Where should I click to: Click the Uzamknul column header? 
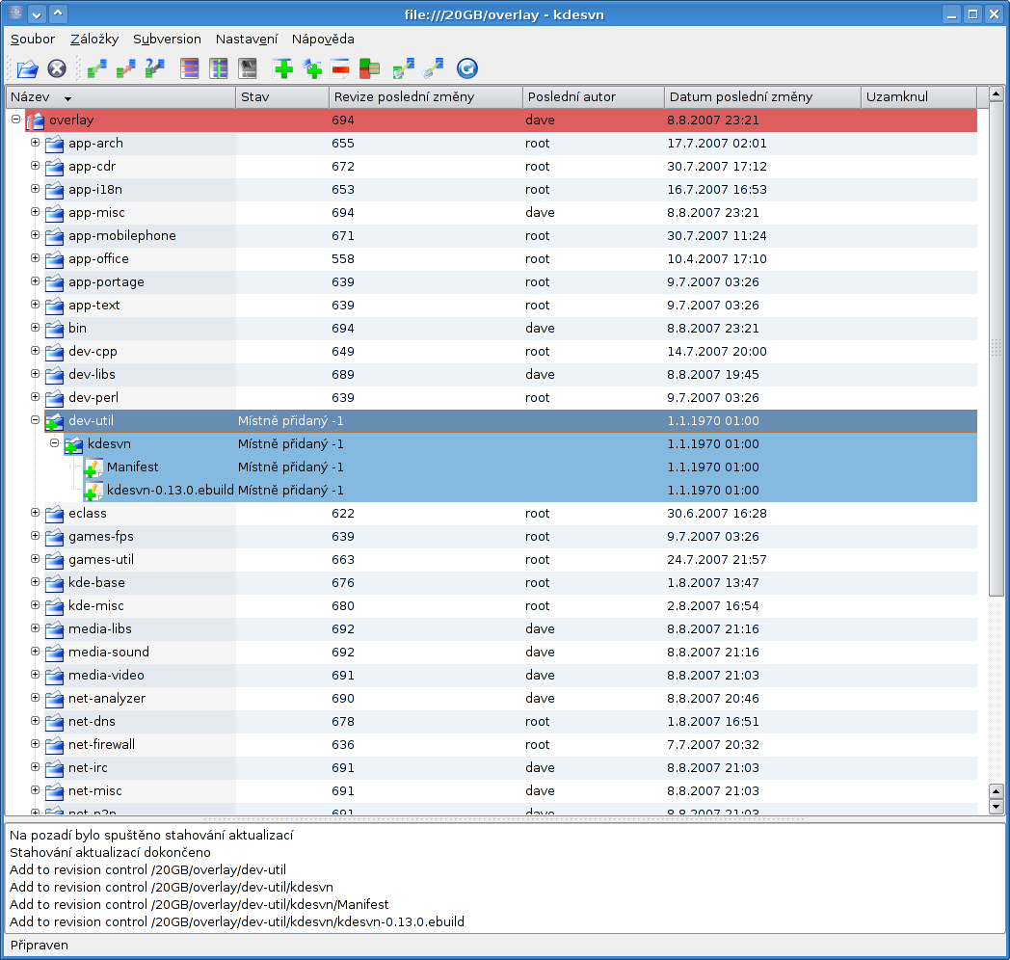918,97
